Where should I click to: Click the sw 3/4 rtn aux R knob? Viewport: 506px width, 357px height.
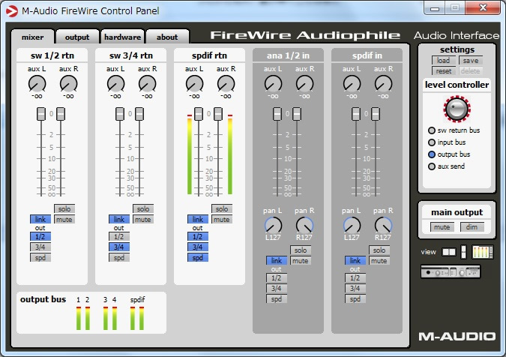(x=147, y=84)
